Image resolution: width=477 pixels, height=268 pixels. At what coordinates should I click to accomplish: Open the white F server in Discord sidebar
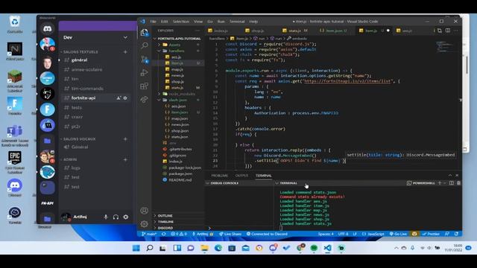point(47,109)
